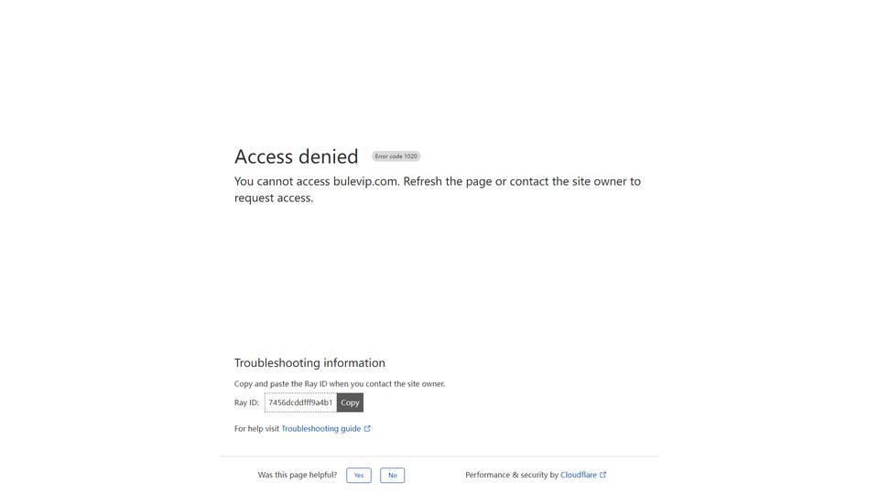Screen dimensions: 879x494
Task: Click the 'Ray ID:' label
Action: 246,403
